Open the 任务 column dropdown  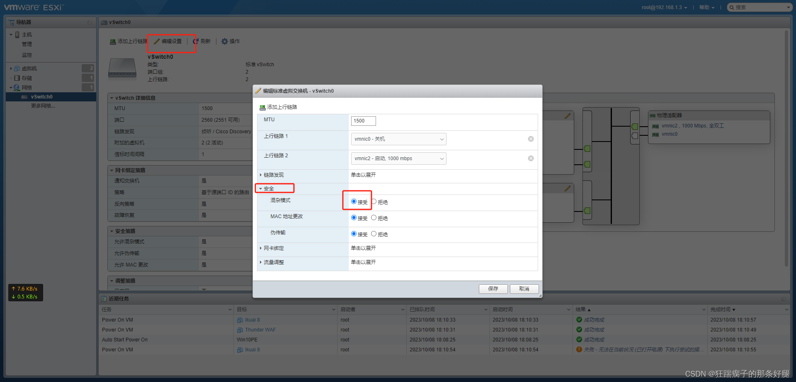230,310
